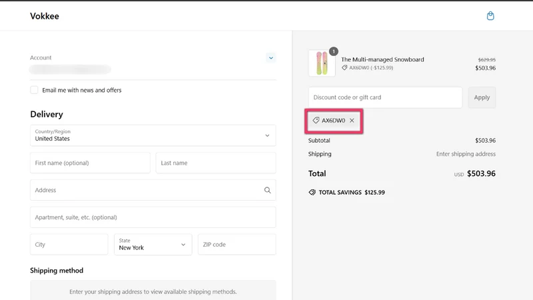
Task: Click the shipping methods placeholder message
Action: (153, 292)
